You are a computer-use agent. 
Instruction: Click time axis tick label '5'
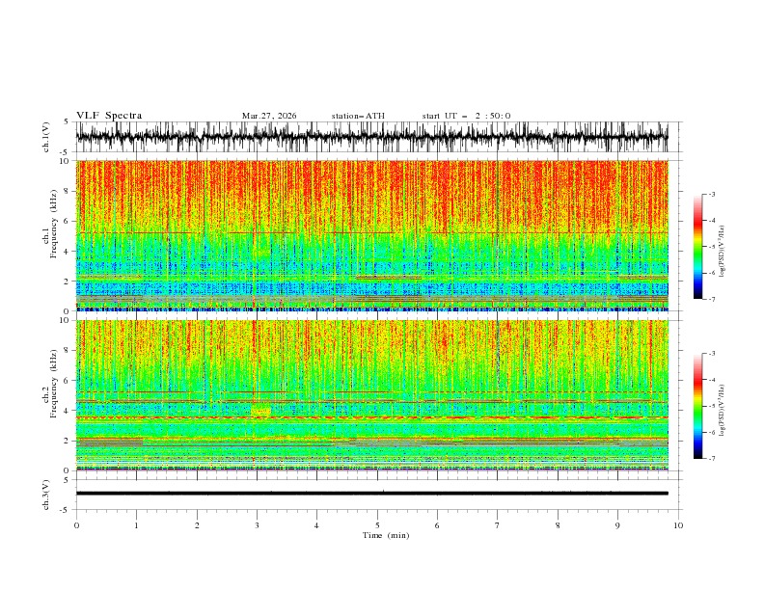point(377,525)
